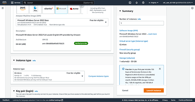This screenshot has height=102, width=195.
Task: Open the t2.micro instance type dropdown
Action: tap(49, 76)
